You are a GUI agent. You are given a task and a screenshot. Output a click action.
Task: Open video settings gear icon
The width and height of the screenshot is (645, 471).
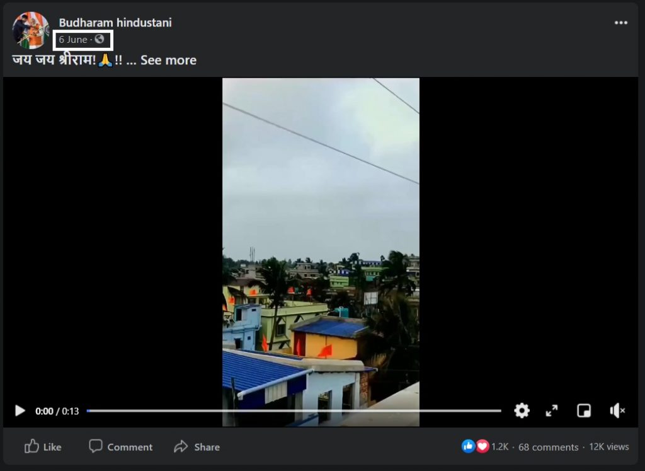pos(522,411)
